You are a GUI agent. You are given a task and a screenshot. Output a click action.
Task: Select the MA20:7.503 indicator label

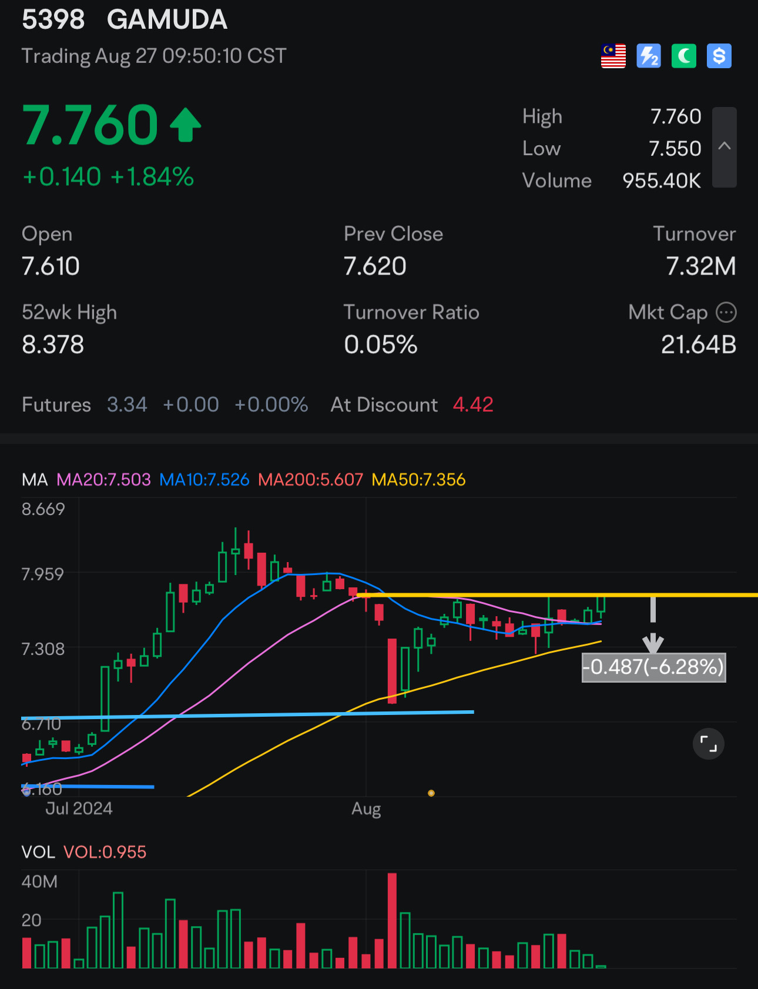(103, 480)
